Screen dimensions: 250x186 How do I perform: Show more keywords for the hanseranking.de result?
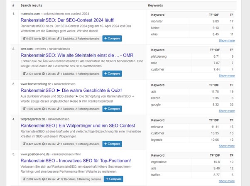226,111
